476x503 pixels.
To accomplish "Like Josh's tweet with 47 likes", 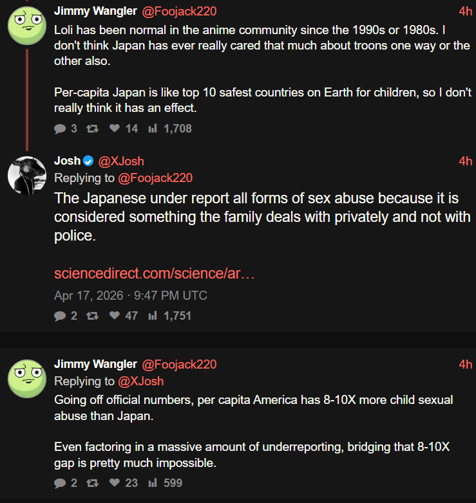I will point(115,316).
